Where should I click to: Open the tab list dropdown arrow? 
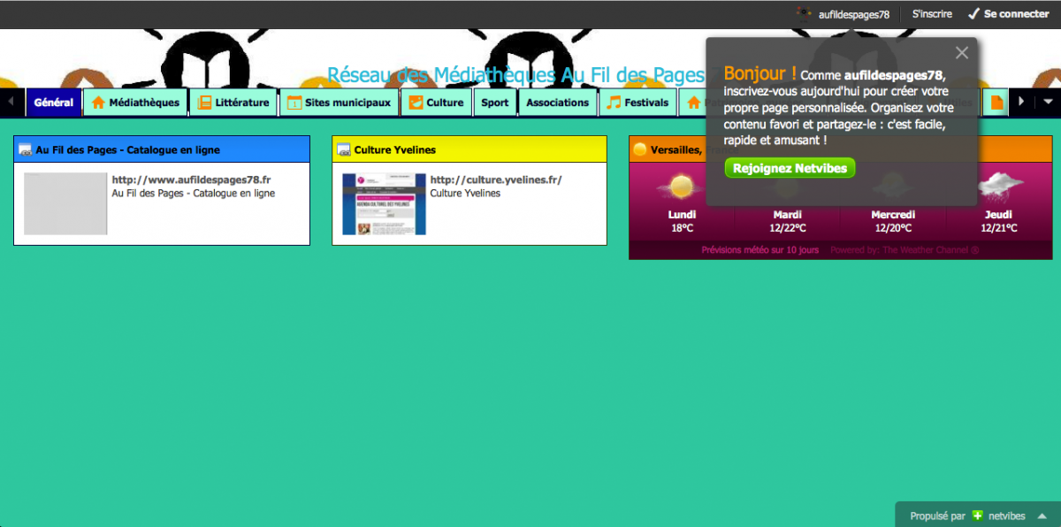point(1048,103)
